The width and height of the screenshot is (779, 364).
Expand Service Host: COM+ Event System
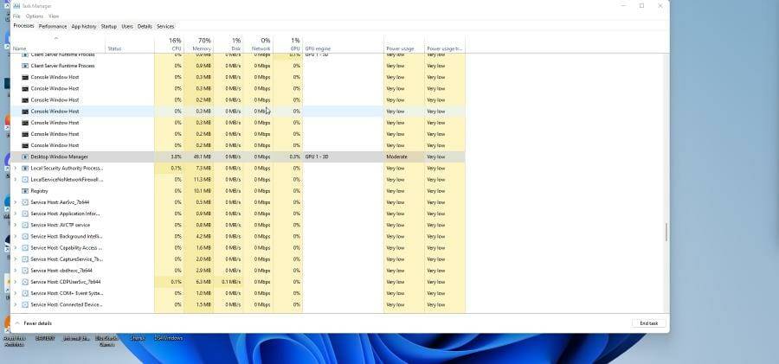(15, 293)
